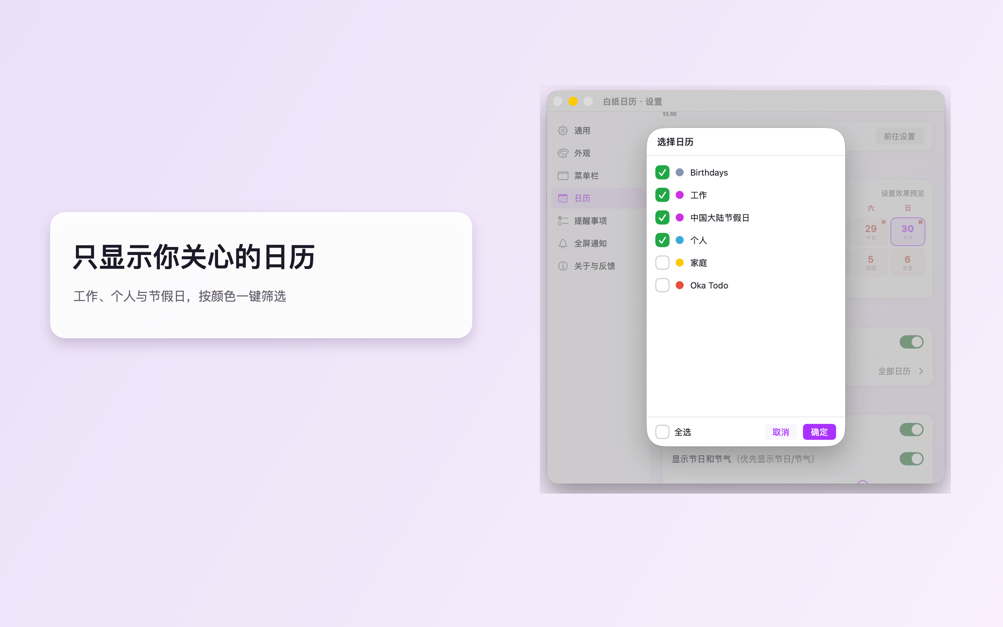Click the bell icon beside 全屏通知
Viewport: 1003px width, 627px height.
point(562,243)
